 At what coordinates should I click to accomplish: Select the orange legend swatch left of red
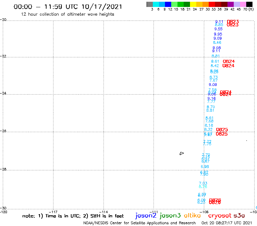click(x=206, y=4)
